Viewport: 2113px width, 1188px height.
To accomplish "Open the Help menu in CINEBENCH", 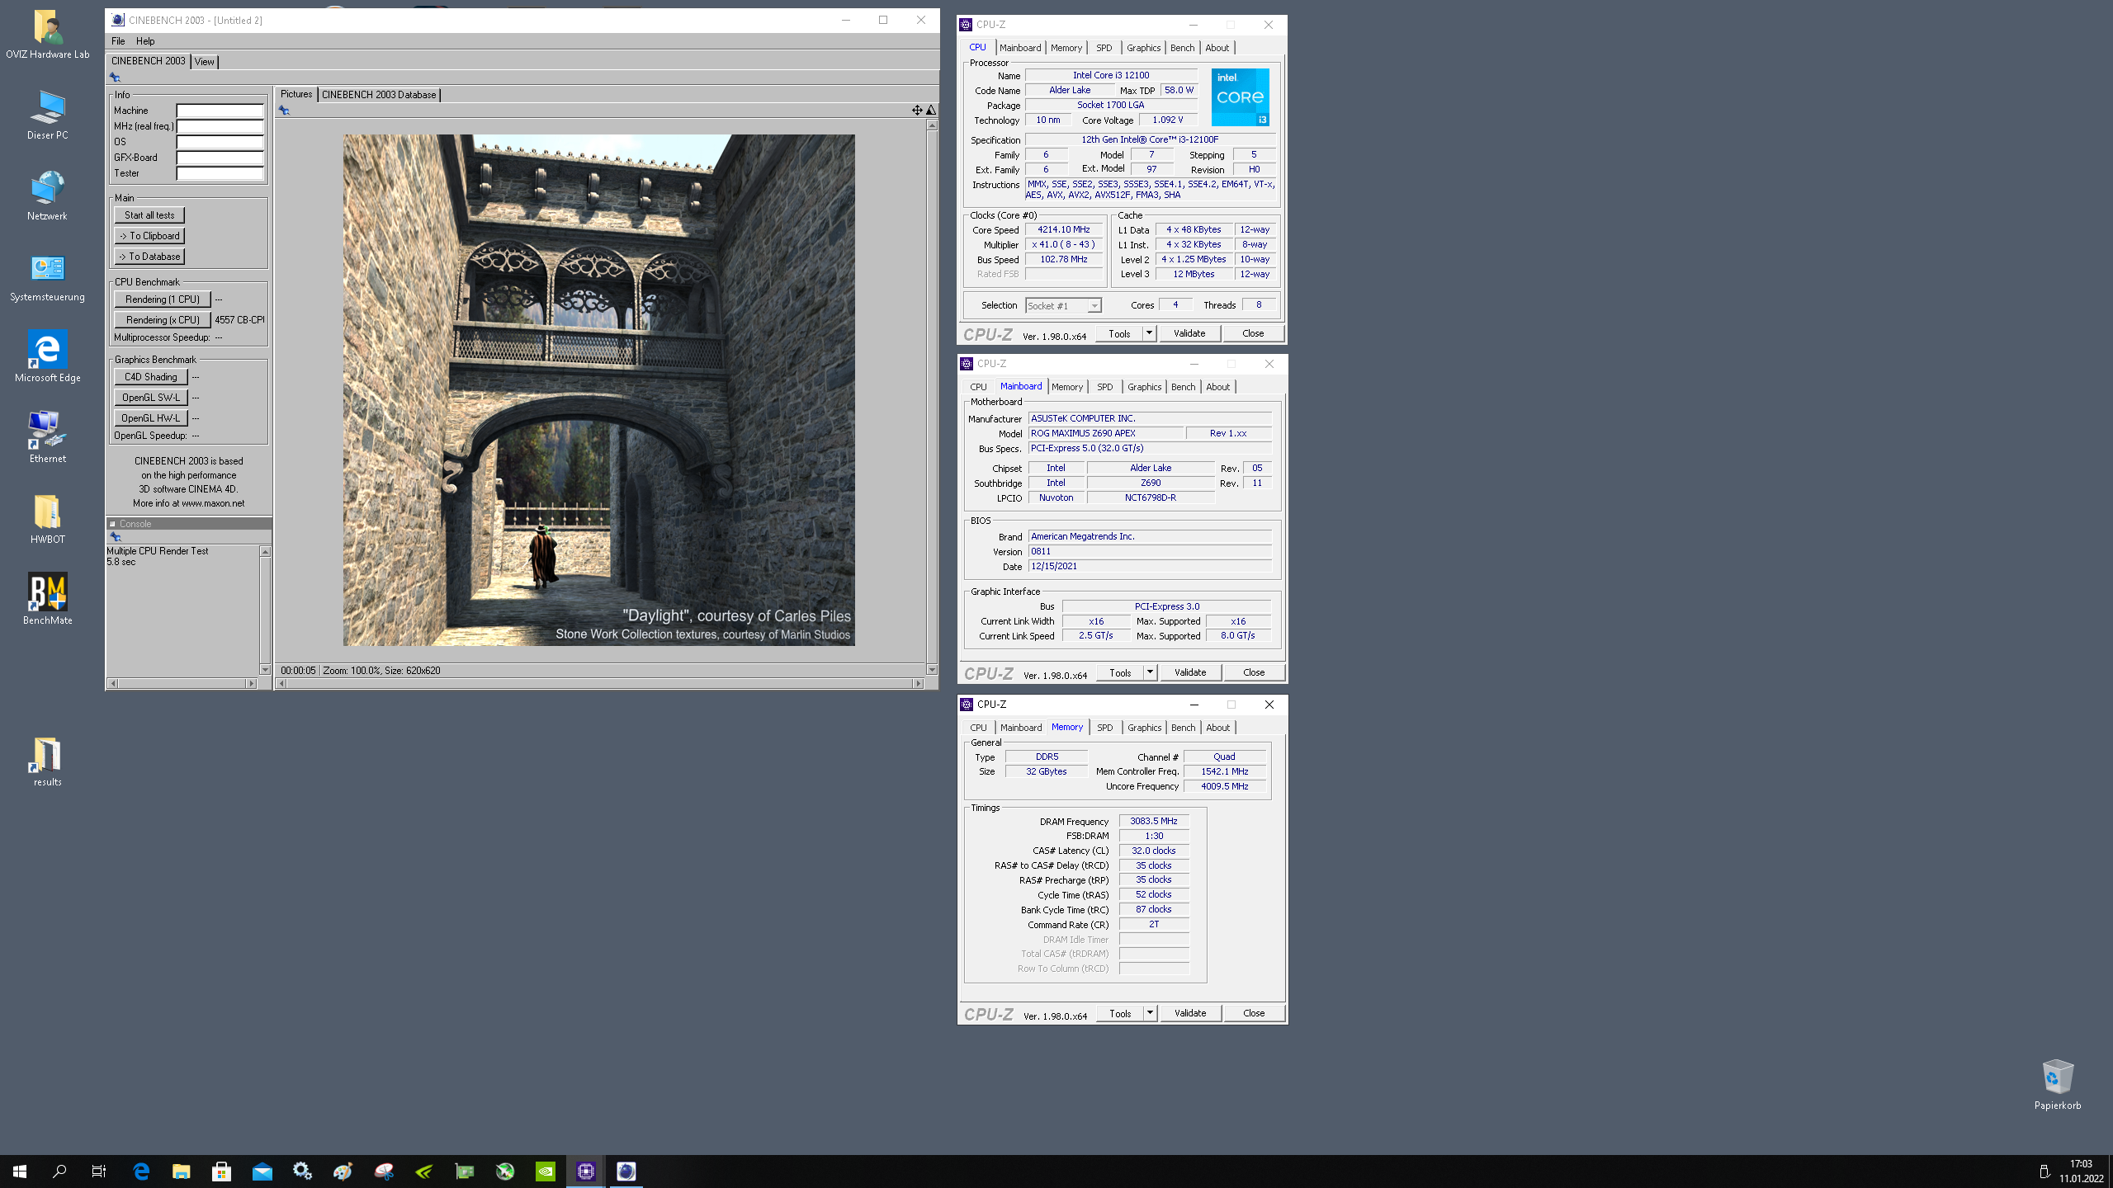I will click(x=145, y=40).
